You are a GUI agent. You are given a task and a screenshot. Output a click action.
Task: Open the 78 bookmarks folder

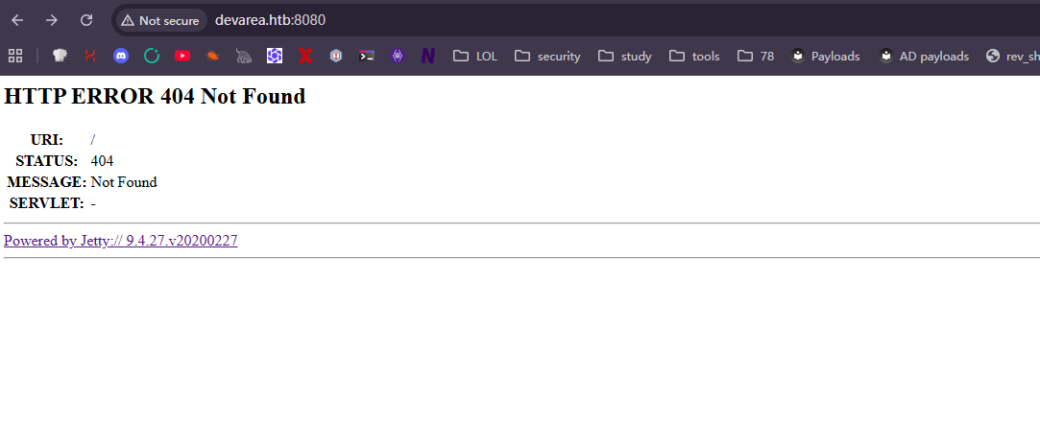point(756,57)
